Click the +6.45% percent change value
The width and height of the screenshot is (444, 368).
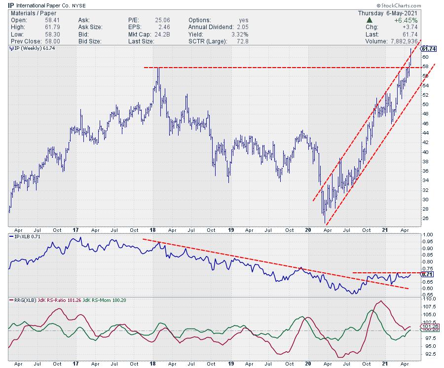pyautogui.click(x=408, y=22)
